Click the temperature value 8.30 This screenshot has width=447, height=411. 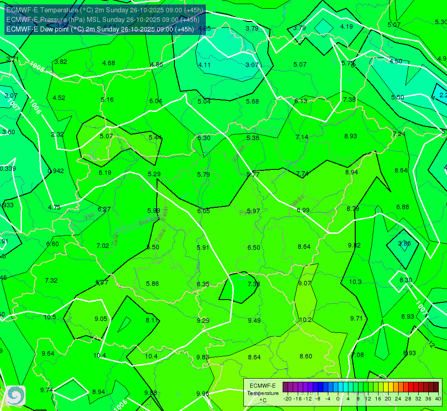[x=405, y=280]
